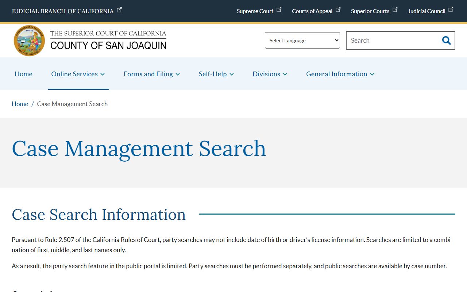Screen dimensions: 467x292
Task: Expand the Divisions menu
Action: [x=270, y=74]
